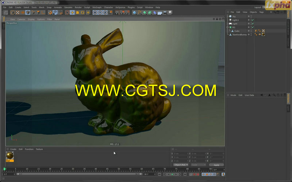Disable the BG object green checkmark

[253, 27]
